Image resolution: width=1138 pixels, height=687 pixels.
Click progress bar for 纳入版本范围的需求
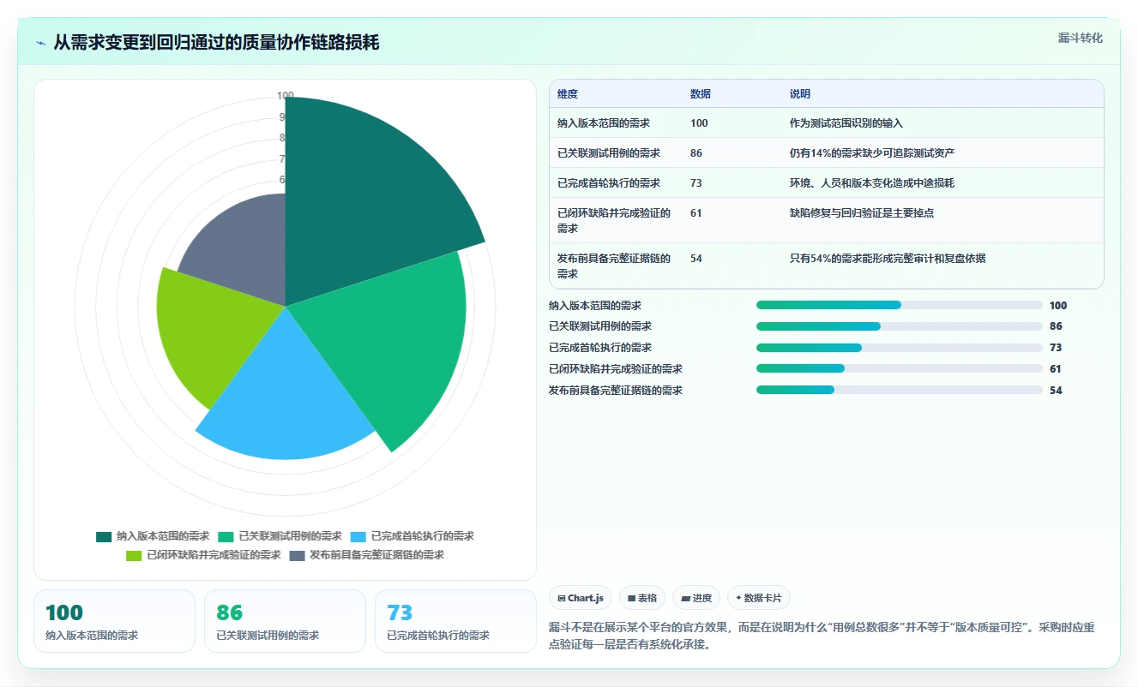900,305
